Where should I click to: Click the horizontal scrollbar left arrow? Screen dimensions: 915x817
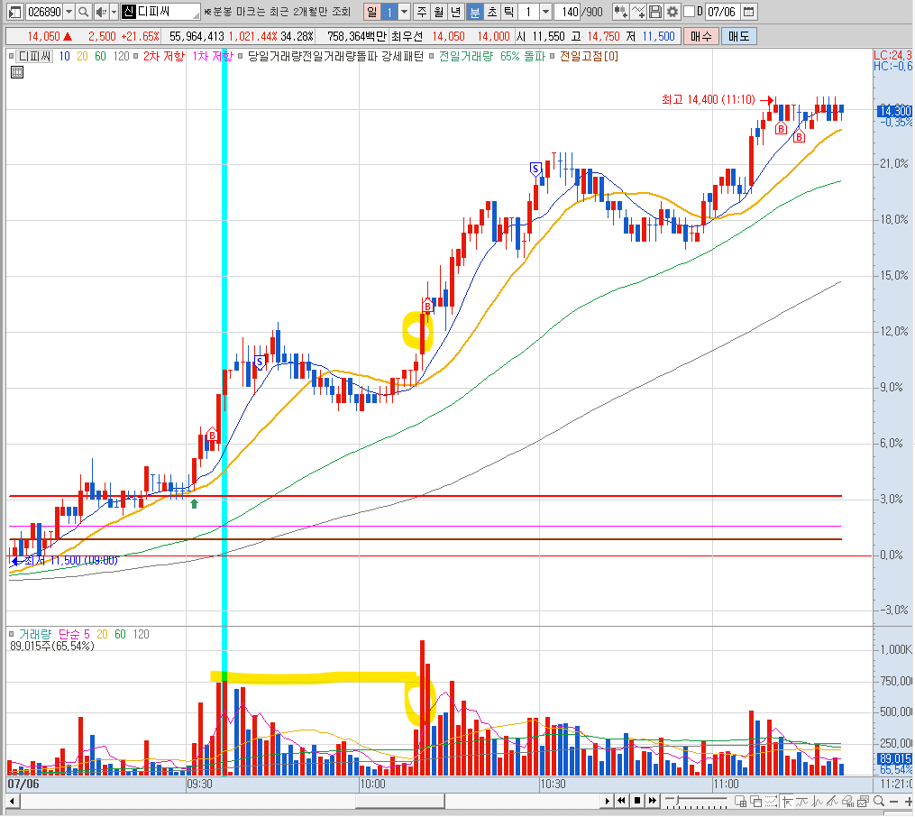(x=12, y=801)
